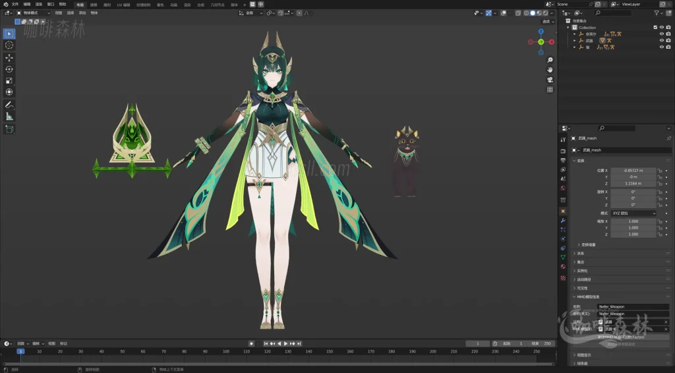This screenshot has height=373, width=675.
Task: Select the Transform tool
Action: point(9,92)
